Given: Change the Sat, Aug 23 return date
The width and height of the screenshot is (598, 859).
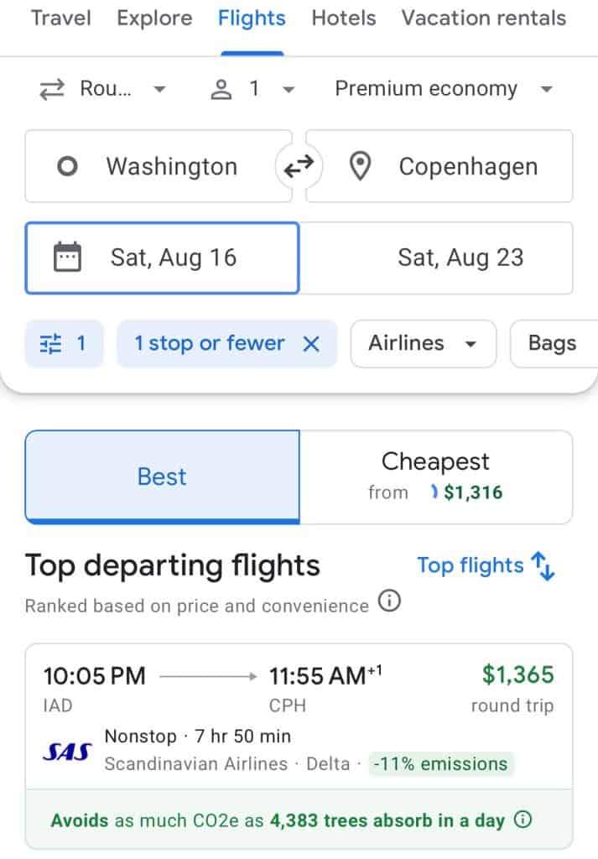Looking at the screenshot, I should pos(460,258).
